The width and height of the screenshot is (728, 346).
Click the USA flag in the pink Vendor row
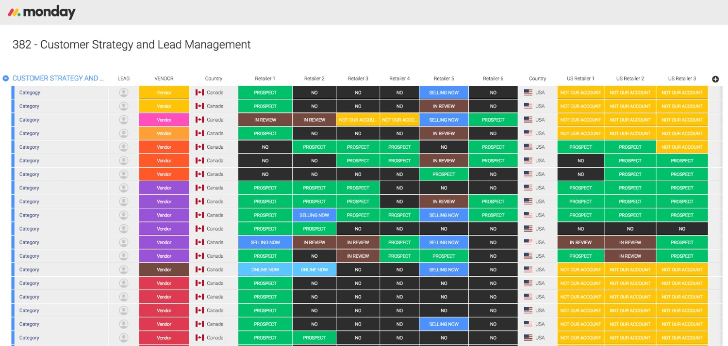coord(528,120)
